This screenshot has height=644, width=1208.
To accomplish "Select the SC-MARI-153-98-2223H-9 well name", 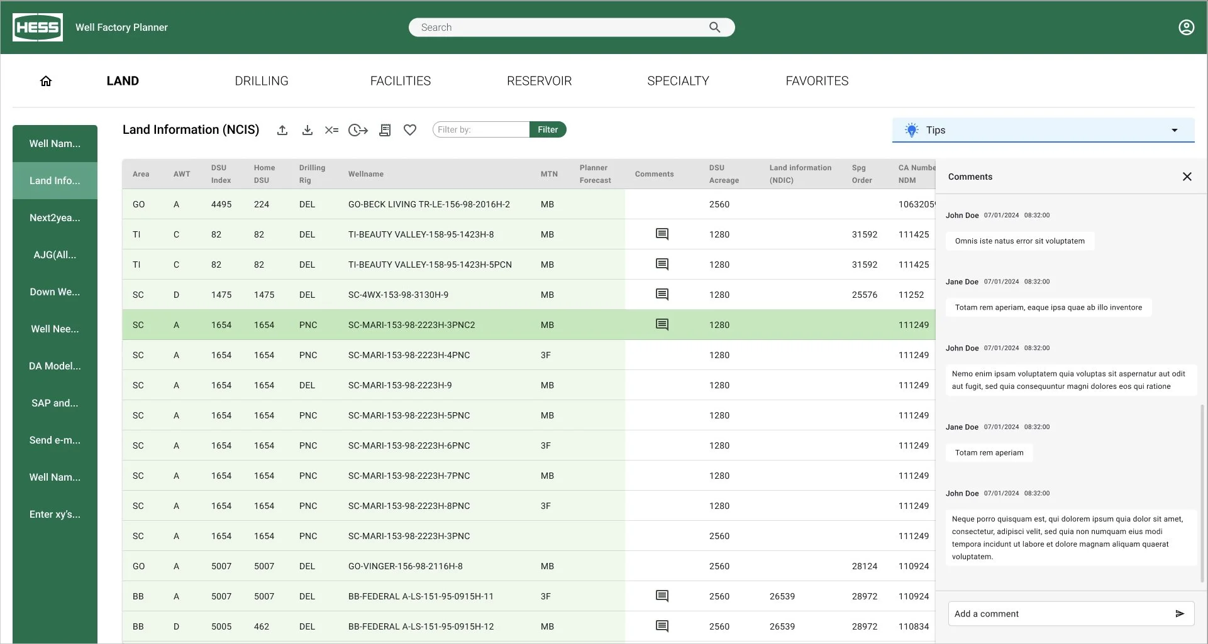I will point(400,385).
